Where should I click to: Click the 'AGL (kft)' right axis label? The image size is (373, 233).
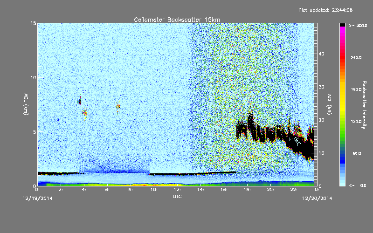coord(329,104)
